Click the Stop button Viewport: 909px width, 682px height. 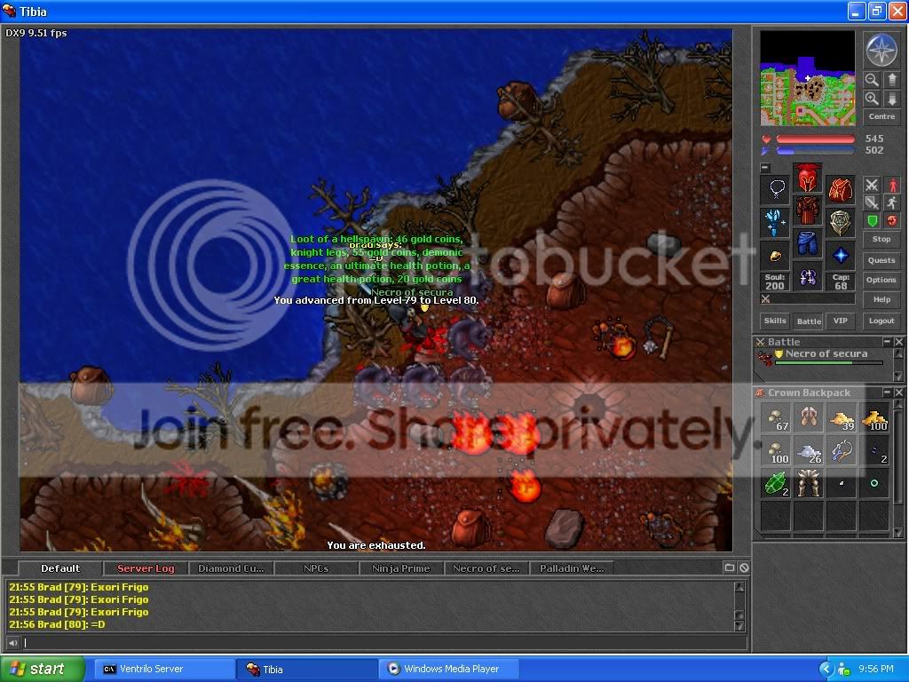tap(881, 240)
